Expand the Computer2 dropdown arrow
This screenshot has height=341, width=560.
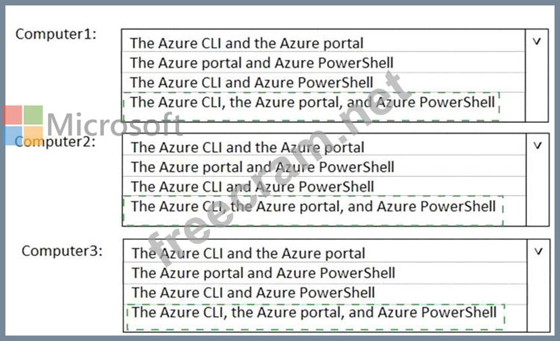tap(538, 145)
